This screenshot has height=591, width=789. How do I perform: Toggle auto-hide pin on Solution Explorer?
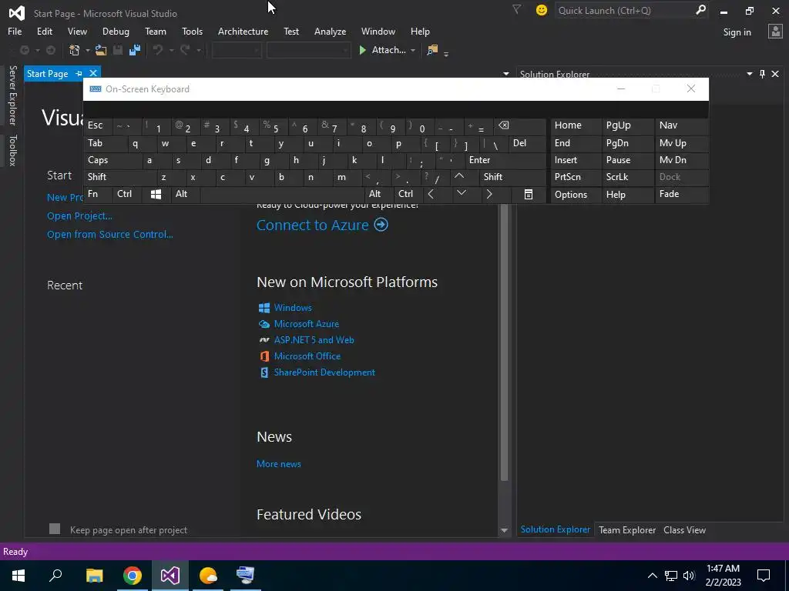pyautogui.click(x=762, y=74)
